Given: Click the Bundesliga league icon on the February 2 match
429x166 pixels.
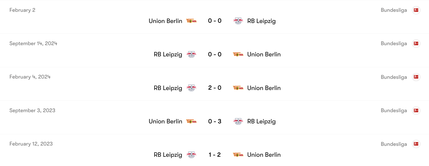Looking at the screenshot, I should [416, 10].
